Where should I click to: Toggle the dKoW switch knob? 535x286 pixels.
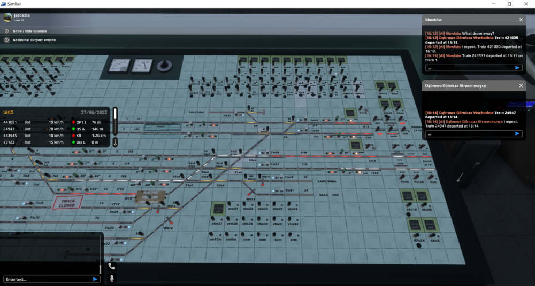pyautogui.click(x=424, y=205)
